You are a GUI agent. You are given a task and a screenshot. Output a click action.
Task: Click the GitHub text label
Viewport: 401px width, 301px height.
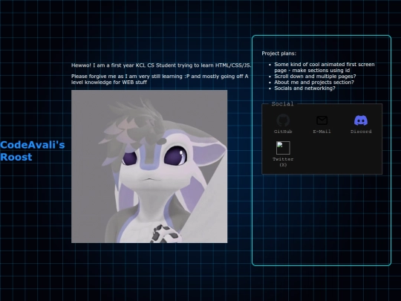pos(283,132)
